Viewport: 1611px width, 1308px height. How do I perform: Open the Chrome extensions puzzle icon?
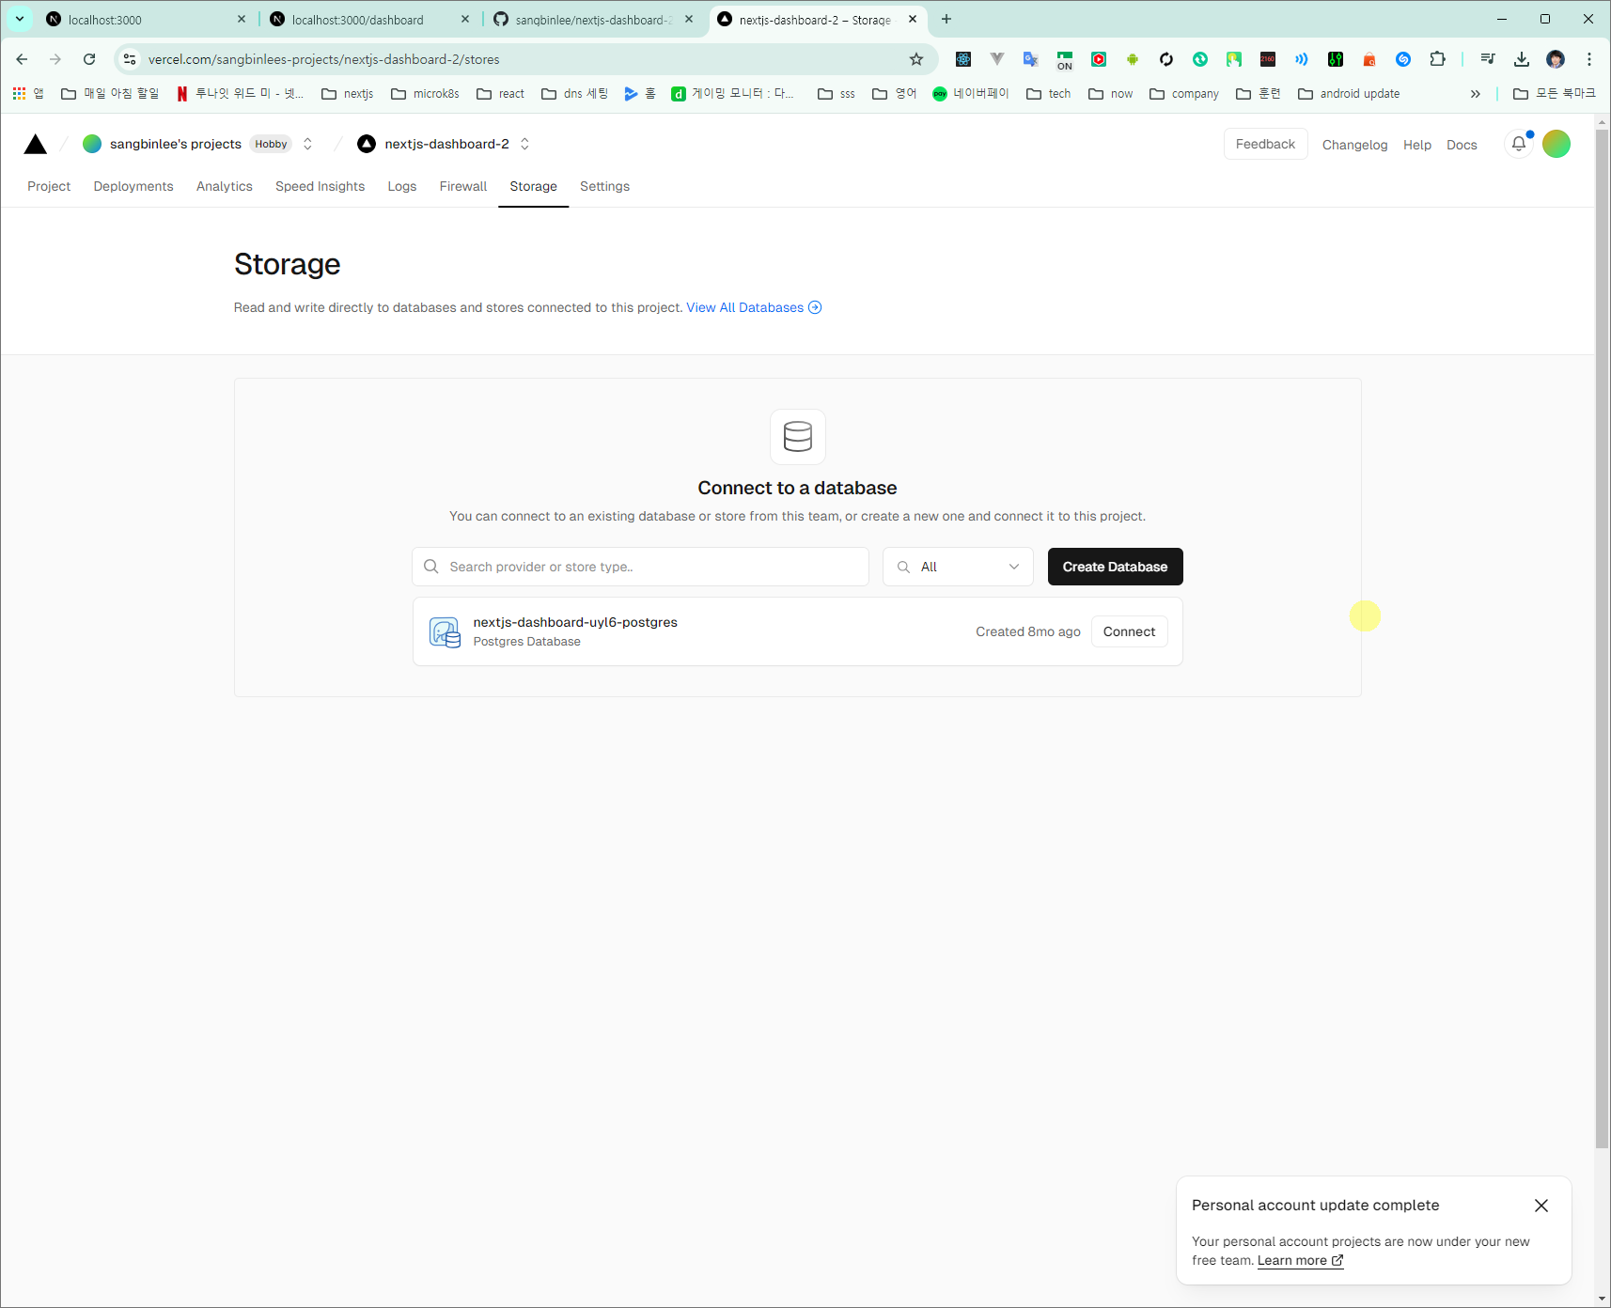click(x=1437, y=59)
